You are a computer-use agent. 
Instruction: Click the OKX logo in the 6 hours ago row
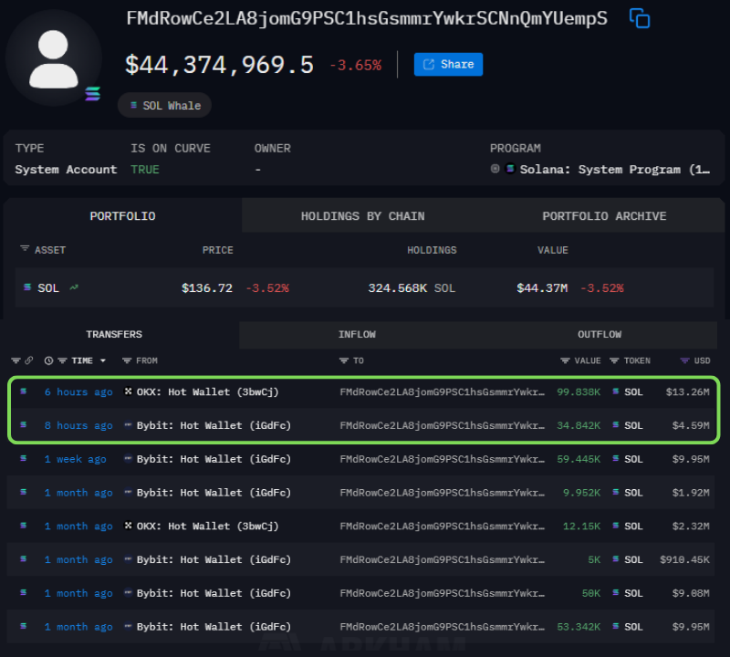point(128,391)
